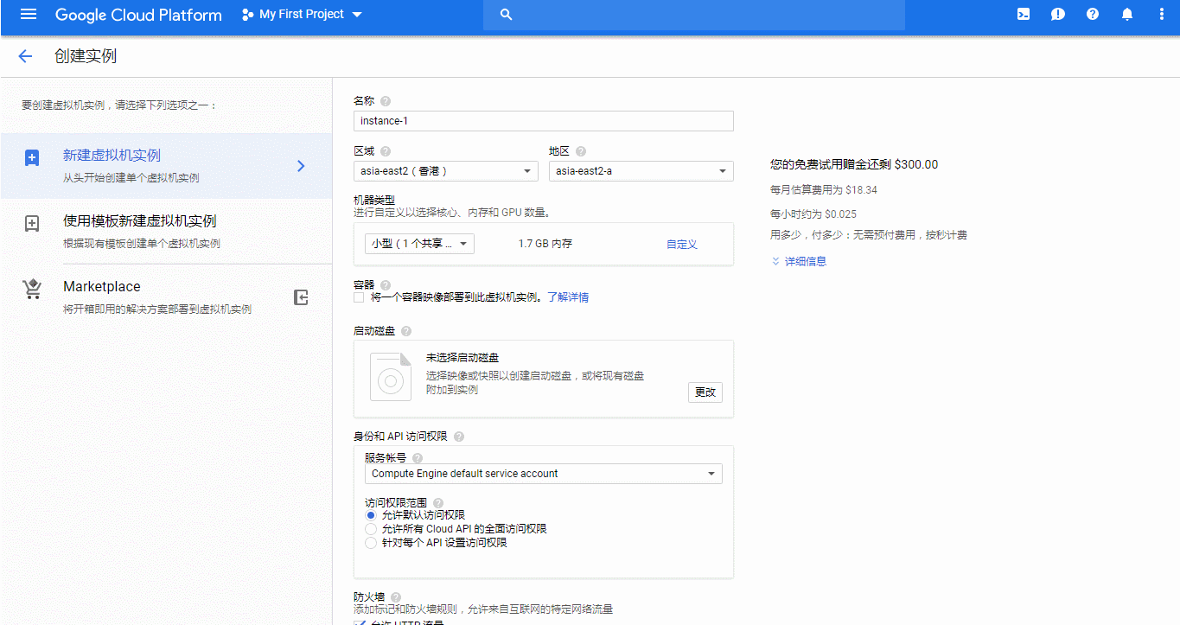The image size is (1180, 625).
Task: Open the three-dot settings menu
Action: click(x=1162, y=15)
